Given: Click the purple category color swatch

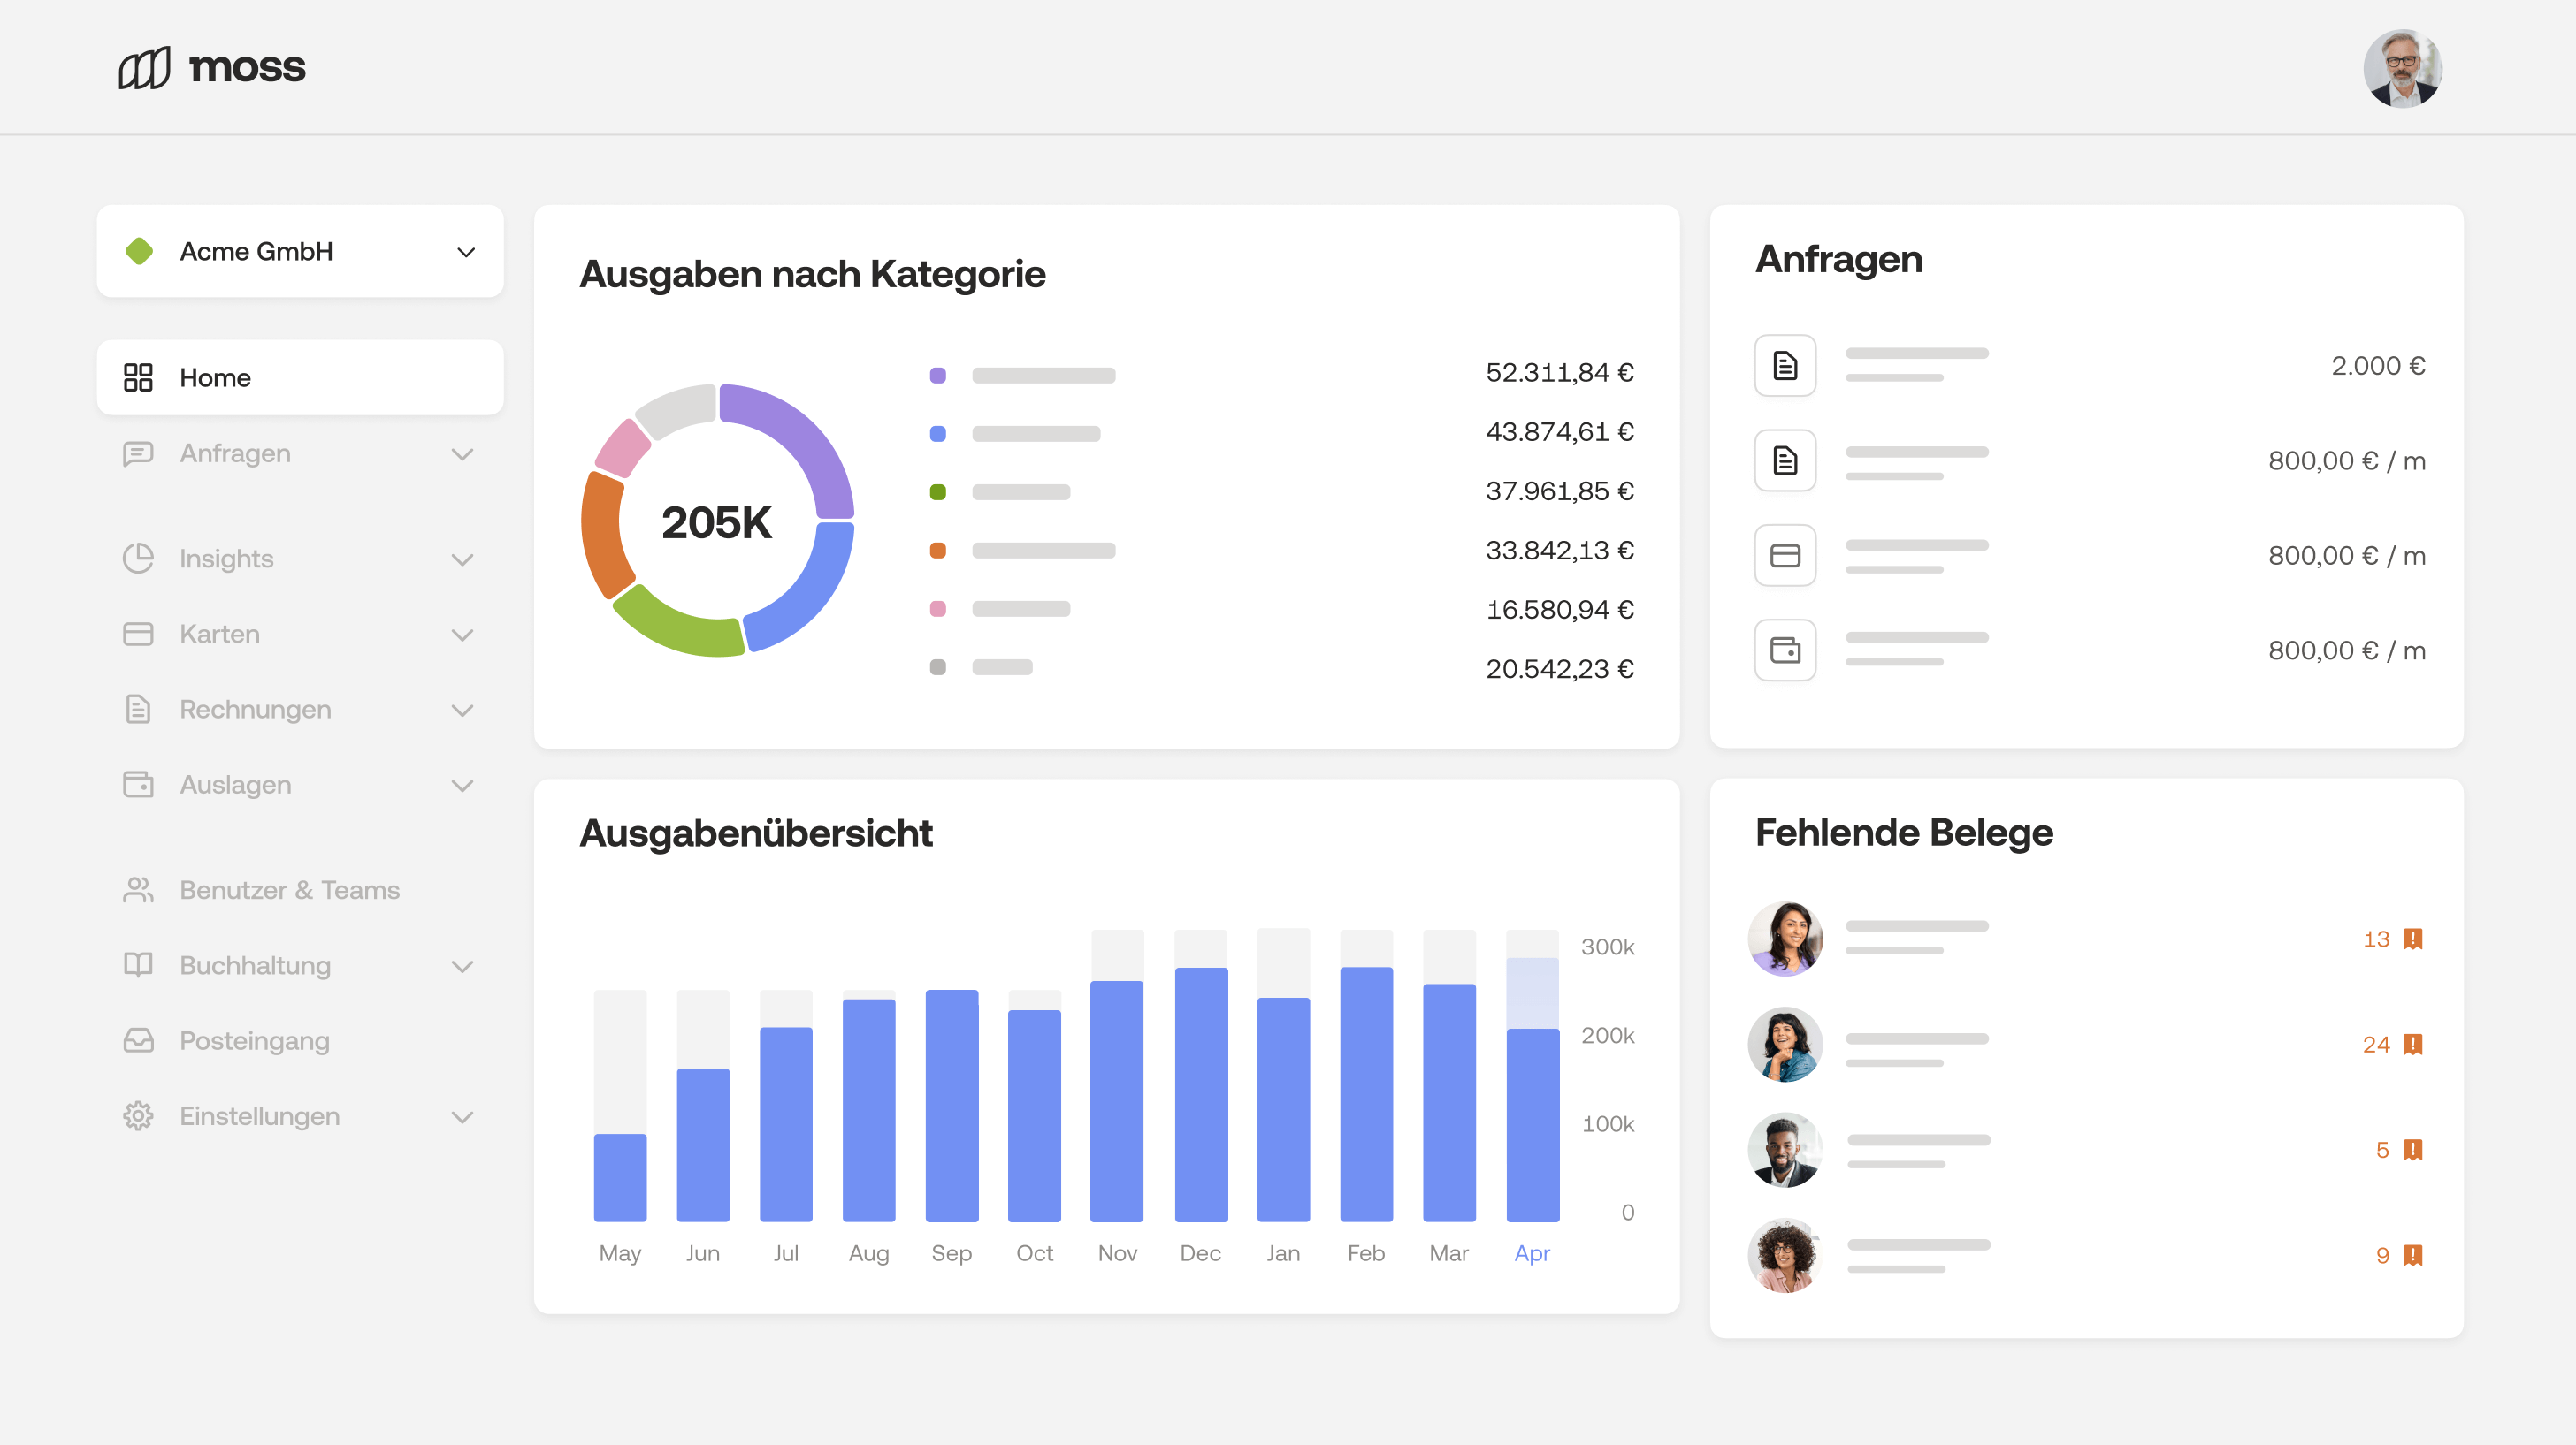Looking at the screenshot, I should (937, 376).
